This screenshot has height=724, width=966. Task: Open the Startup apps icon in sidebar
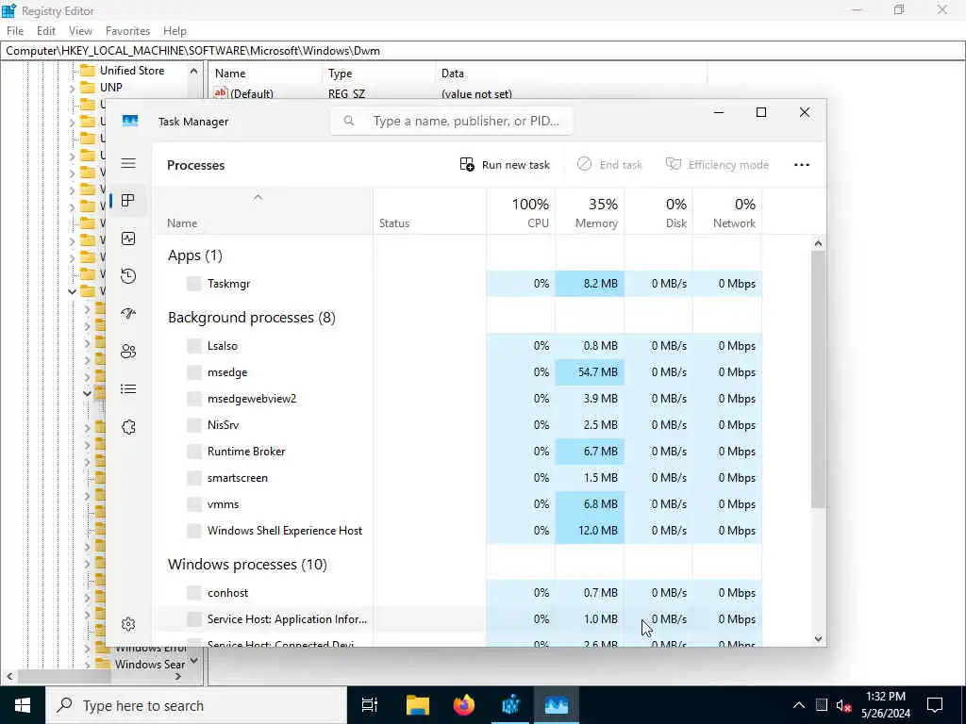point(128,313)
